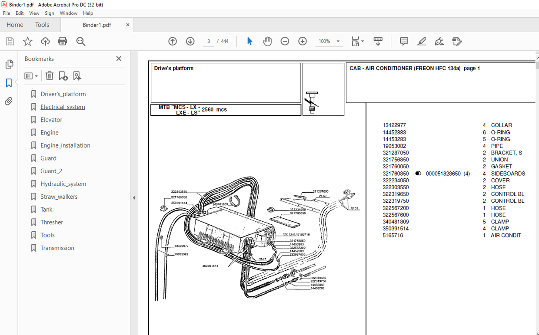This screenshot has height=335, width=539.
Task: Open the Edit menu
Action: 20,13
